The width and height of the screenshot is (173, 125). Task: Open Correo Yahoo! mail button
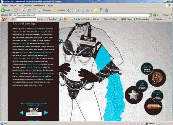[110, 19]
